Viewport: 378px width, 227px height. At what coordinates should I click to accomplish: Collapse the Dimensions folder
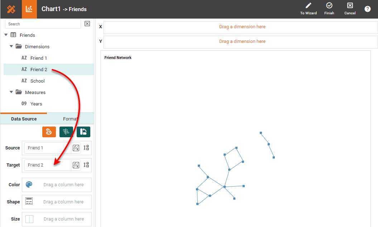point(11,46)
